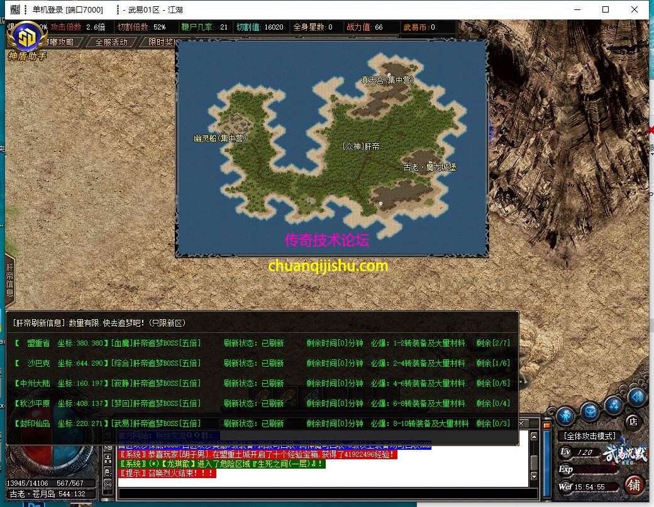Open the 神盾助手 shield assistant icon
The height and width of the screenshot is (507, 654).
26,39
